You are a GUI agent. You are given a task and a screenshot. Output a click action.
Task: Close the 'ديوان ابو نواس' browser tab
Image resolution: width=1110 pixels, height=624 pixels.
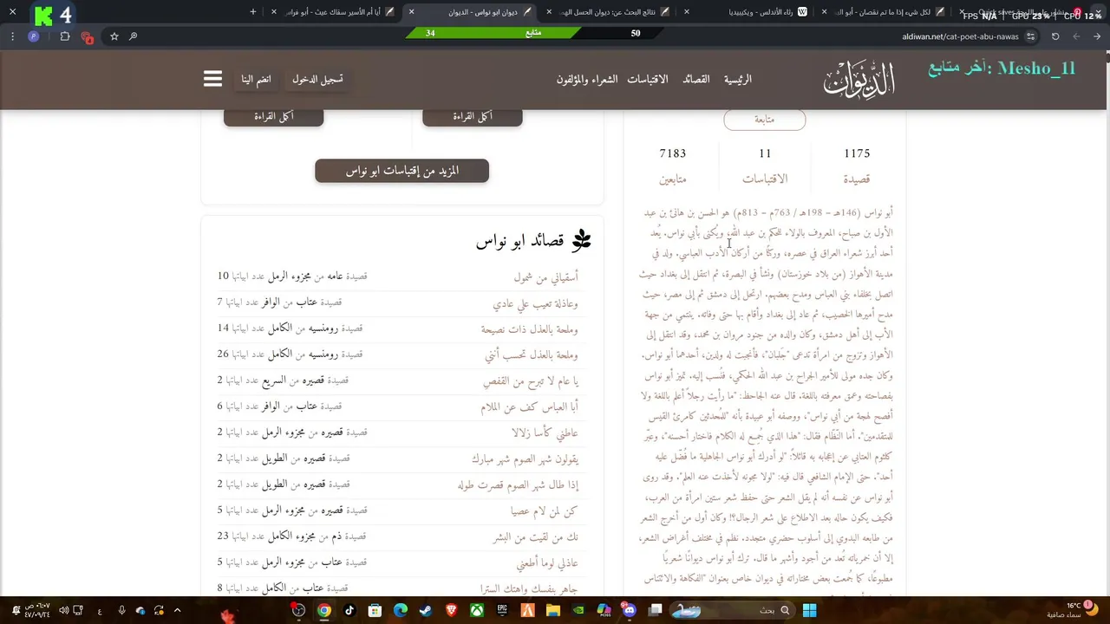point(411,12)
